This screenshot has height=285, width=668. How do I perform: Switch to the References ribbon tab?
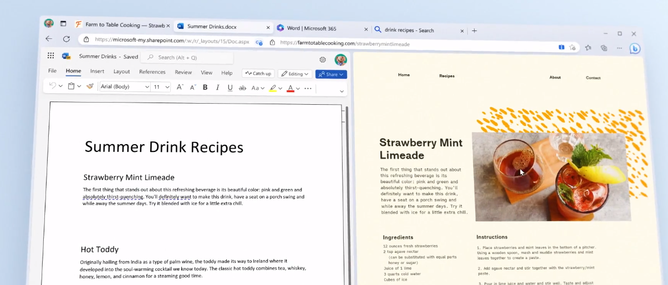(152, 72)
